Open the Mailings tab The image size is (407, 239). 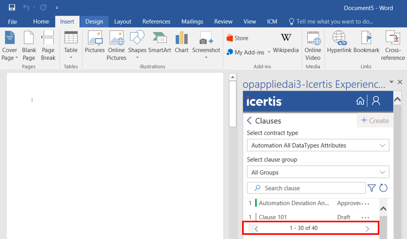[x=192, y=21]
